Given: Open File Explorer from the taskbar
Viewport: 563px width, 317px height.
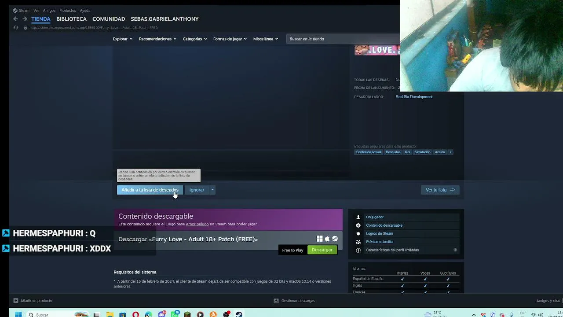Looking at the screenshot, I should (110, 314).
